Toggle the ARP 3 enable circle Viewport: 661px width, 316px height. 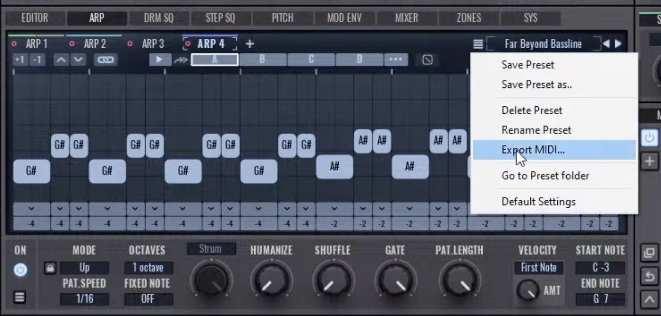(130, 44)
